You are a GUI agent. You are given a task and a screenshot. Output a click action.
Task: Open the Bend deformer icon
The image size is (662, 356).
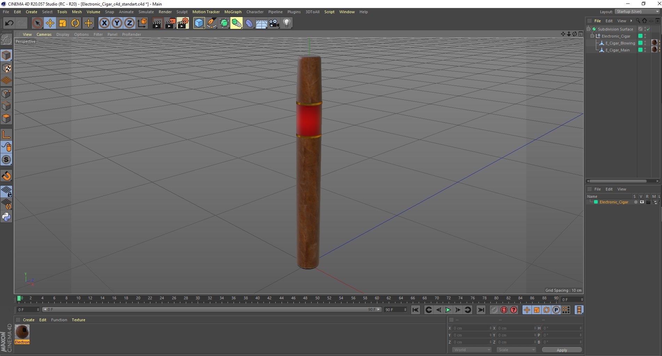(x=249, y=23)
